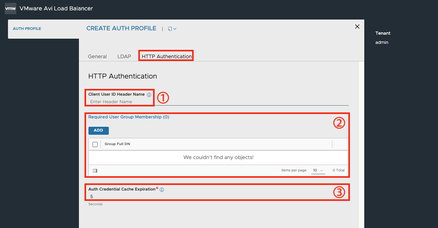Switch to the General tab
Screen dimensions: 438x228
coord(97,57)
